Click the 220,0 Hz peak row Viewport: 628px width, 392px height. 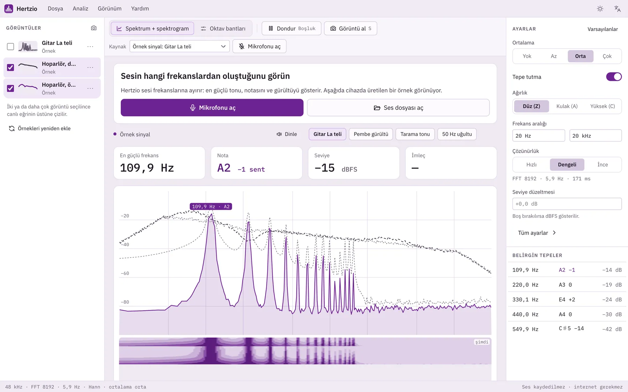coord(567,285)
